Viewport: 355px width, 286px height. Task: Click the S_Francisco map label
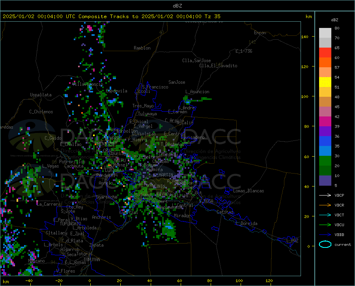coord(155,87)
